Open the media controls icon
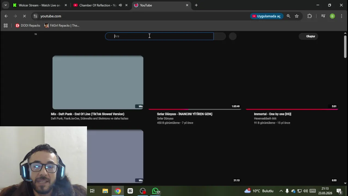This screenshot has width=348, height=196. click(323, 16)
